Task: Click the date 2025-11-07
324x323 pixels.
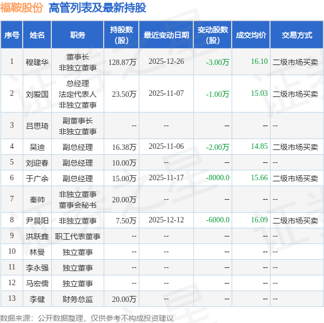Action: pos(166,93)
